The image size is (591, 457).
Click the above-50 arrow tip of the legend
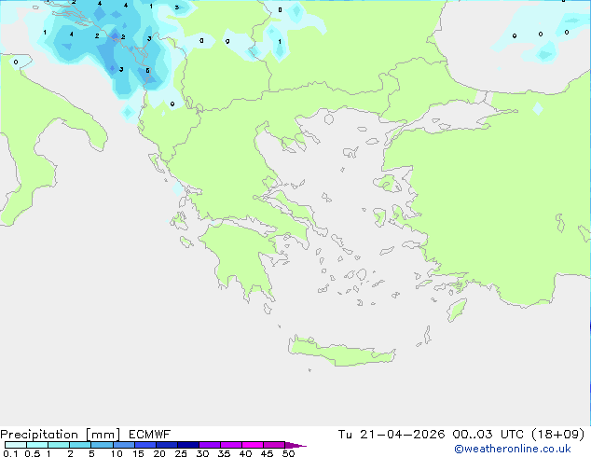pyautogui.click(x=295, y=445)
